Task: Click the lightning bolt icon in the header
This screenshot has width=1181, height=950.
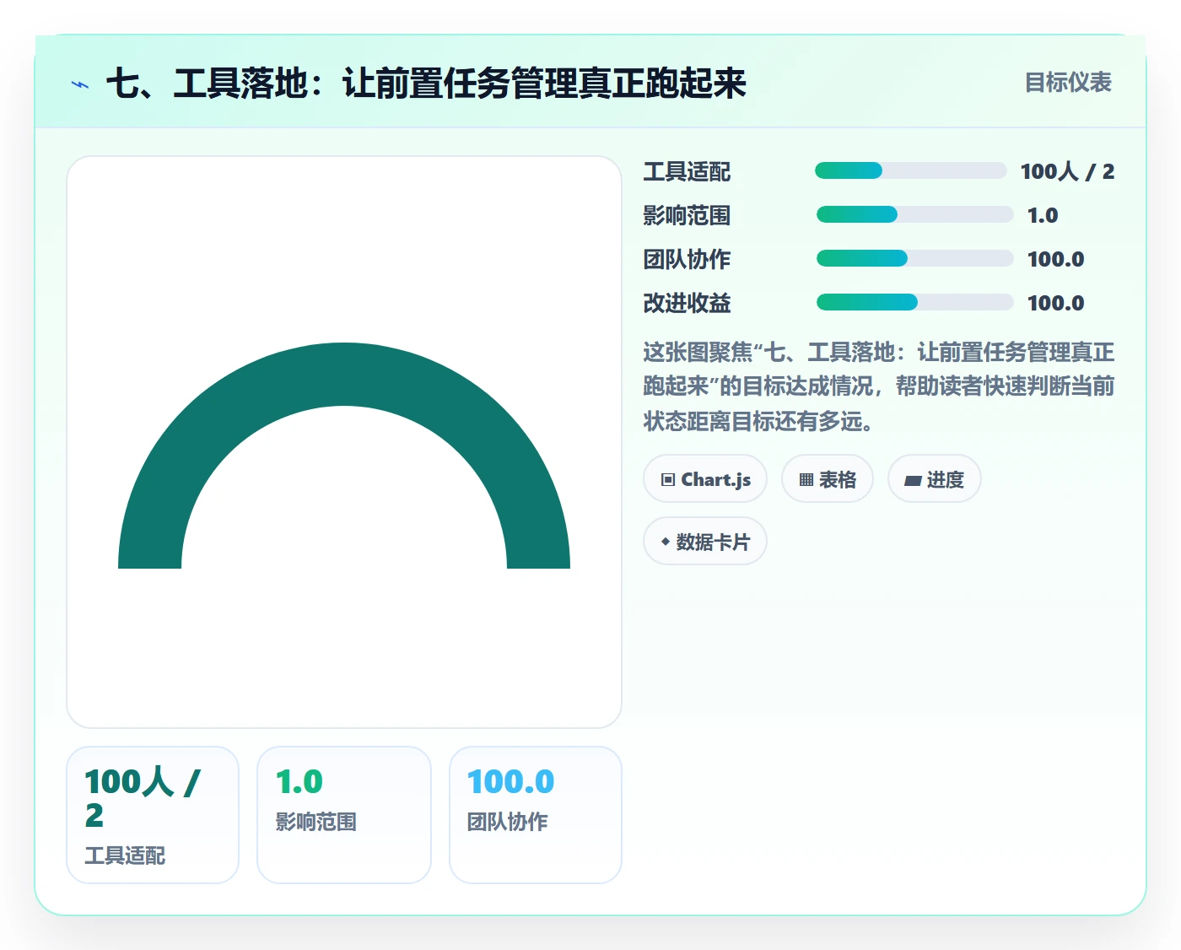Action: coord(80,84)
